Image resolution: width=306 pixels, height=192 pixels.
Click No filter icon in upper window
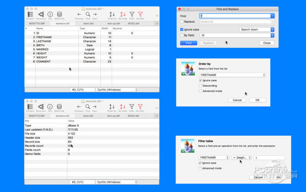coord(140,15)
